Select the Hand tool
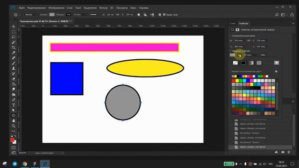This screenshot has height=168, width=299. (14, 120)
